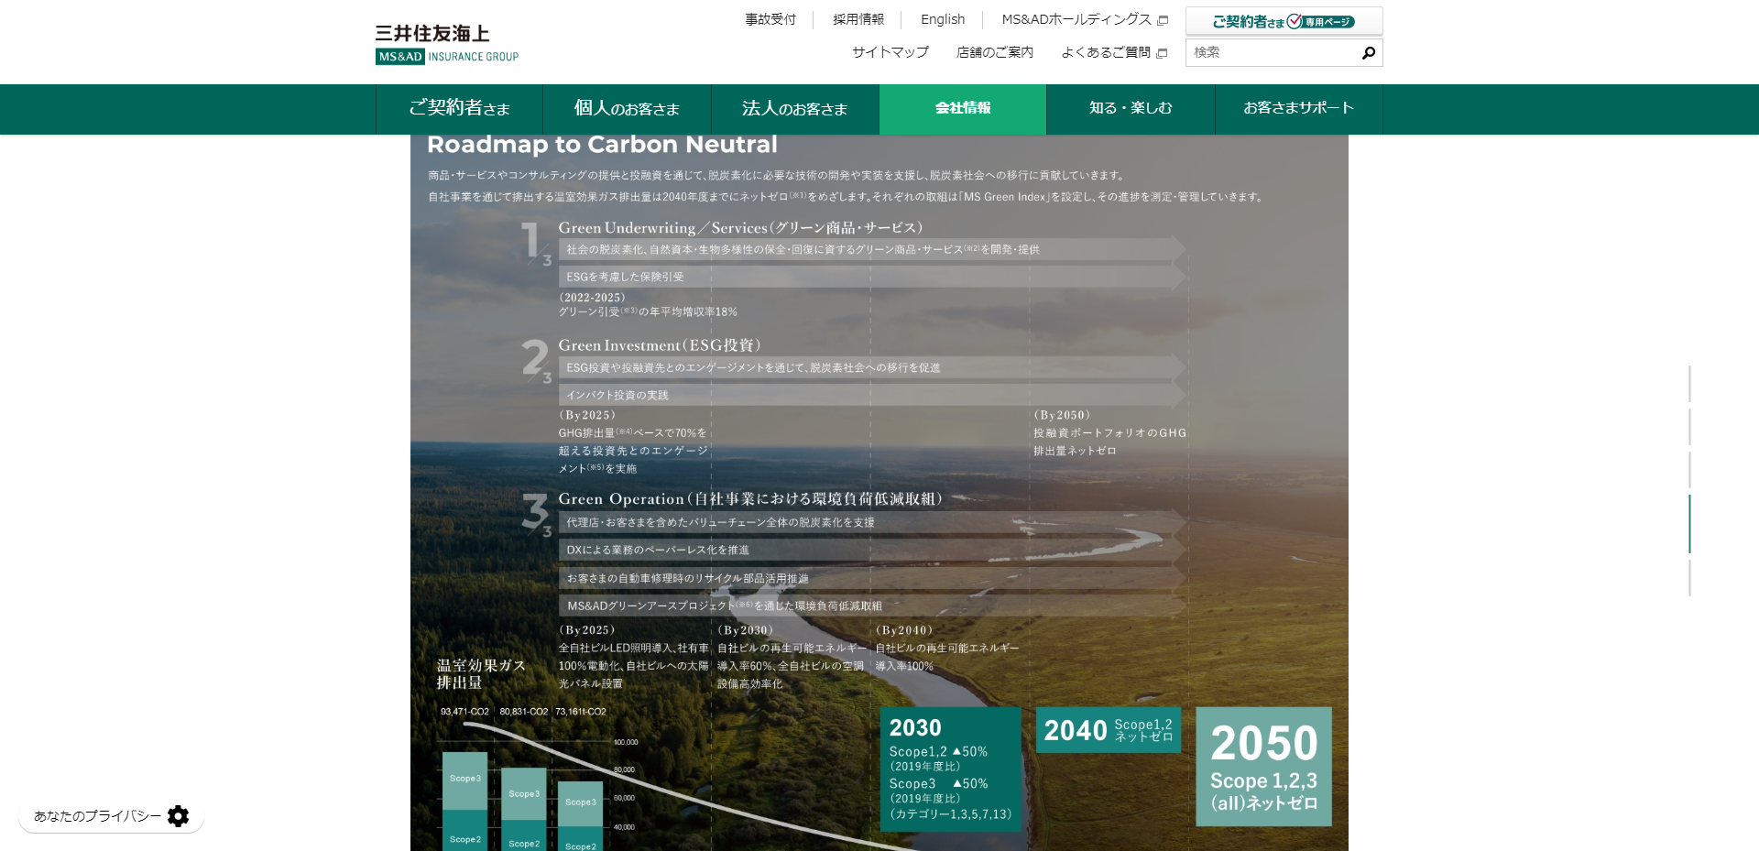This screenshot has width=1759, height=851.
Task: Open the お客さまサポート menu
Action: coord(1298,109)
